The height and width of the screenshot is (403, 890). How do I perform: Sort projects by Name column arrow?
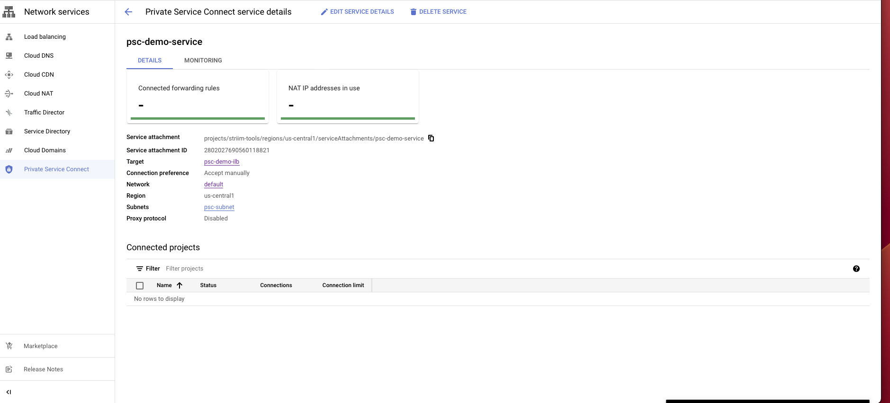pos(180,286)
